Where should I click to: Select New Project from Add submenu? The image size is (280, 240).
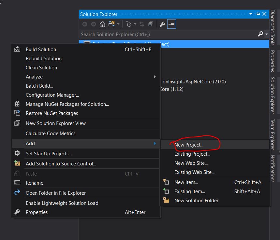coord(189,145)
